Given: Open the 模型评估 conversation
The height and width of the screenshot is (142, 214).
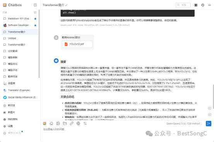Looking at the screenshot, I should point(20,70).
